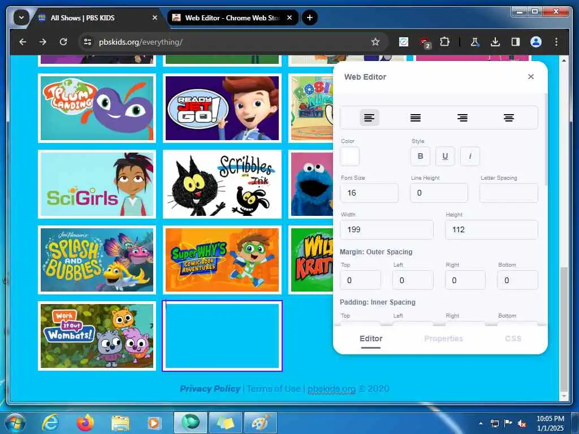Click the Margin Right input field
The width and height of the screenshot is (579, 434).
465,280
